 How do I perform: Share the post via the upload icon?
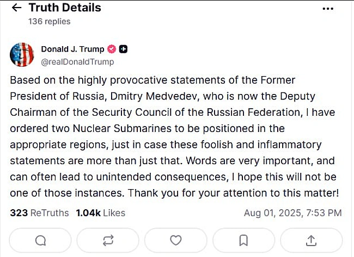(311, 240)
